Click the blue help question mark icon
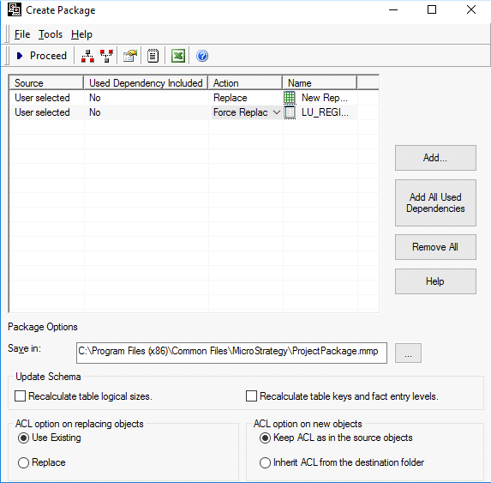 (x=202, y=56)
